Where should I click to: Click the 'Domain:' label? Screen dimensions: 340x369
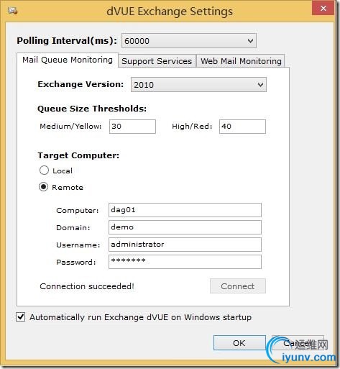[x=73, y=227]
